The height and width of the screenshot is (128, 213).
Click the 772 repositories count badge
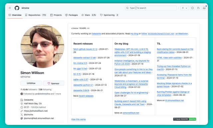tap(44, 15)
